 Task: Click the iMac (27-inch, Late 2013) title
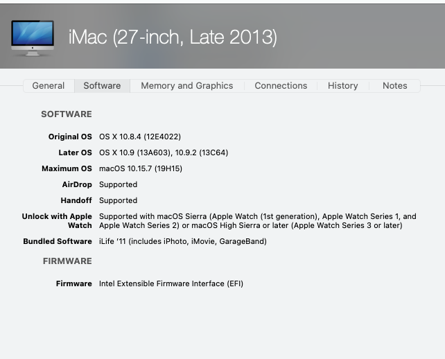(x=173, y=37)
